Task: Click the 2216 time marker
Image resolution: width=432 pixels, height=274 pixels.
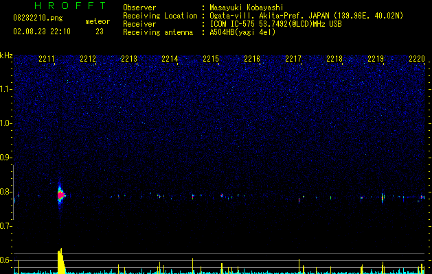Action: point(252,59)
